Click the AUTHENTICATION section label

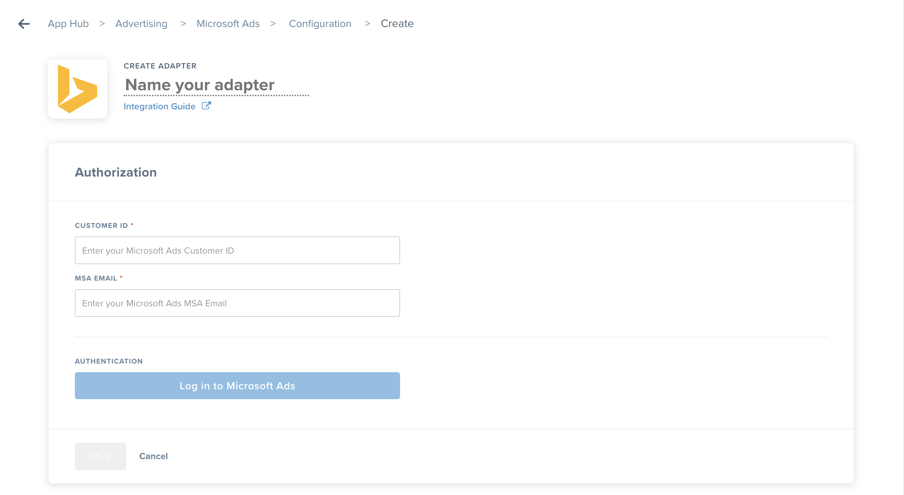tap(109, 361)
